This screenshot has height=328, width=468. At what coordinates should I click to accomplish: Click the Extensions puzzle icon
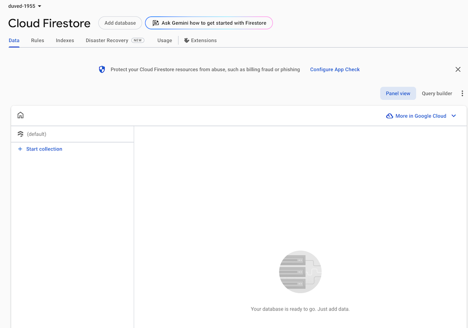[x=186, y=40]
